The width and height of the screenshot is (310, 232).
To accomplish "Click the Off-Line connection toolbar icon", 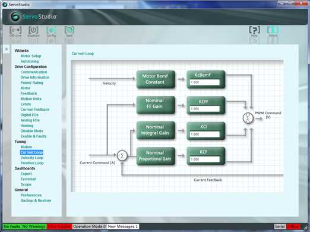I will coord(15,32).
